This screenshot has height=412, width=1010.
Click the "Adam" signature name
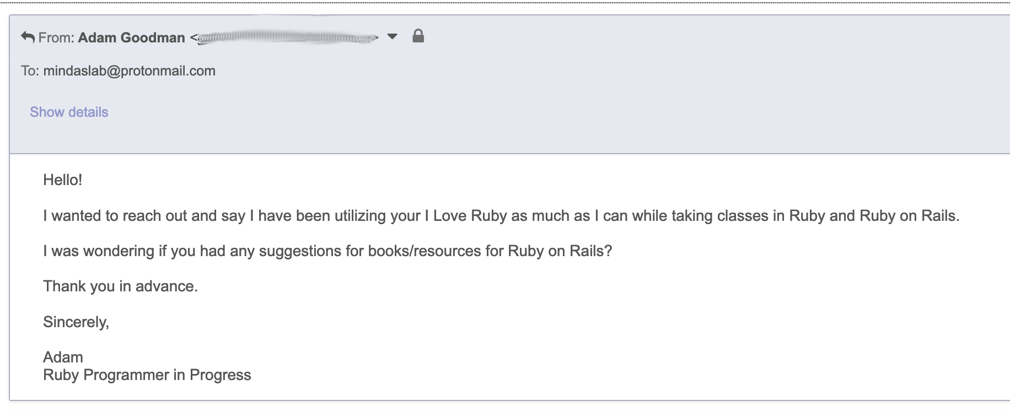point(63,357)
